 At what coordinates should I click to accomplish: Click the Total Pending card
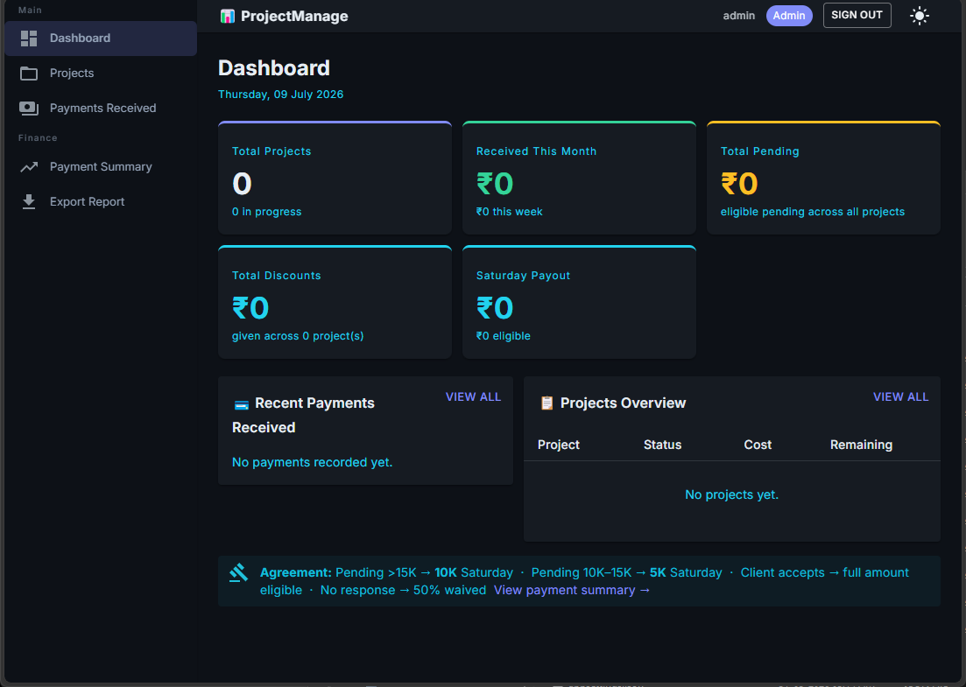[824, 178]
